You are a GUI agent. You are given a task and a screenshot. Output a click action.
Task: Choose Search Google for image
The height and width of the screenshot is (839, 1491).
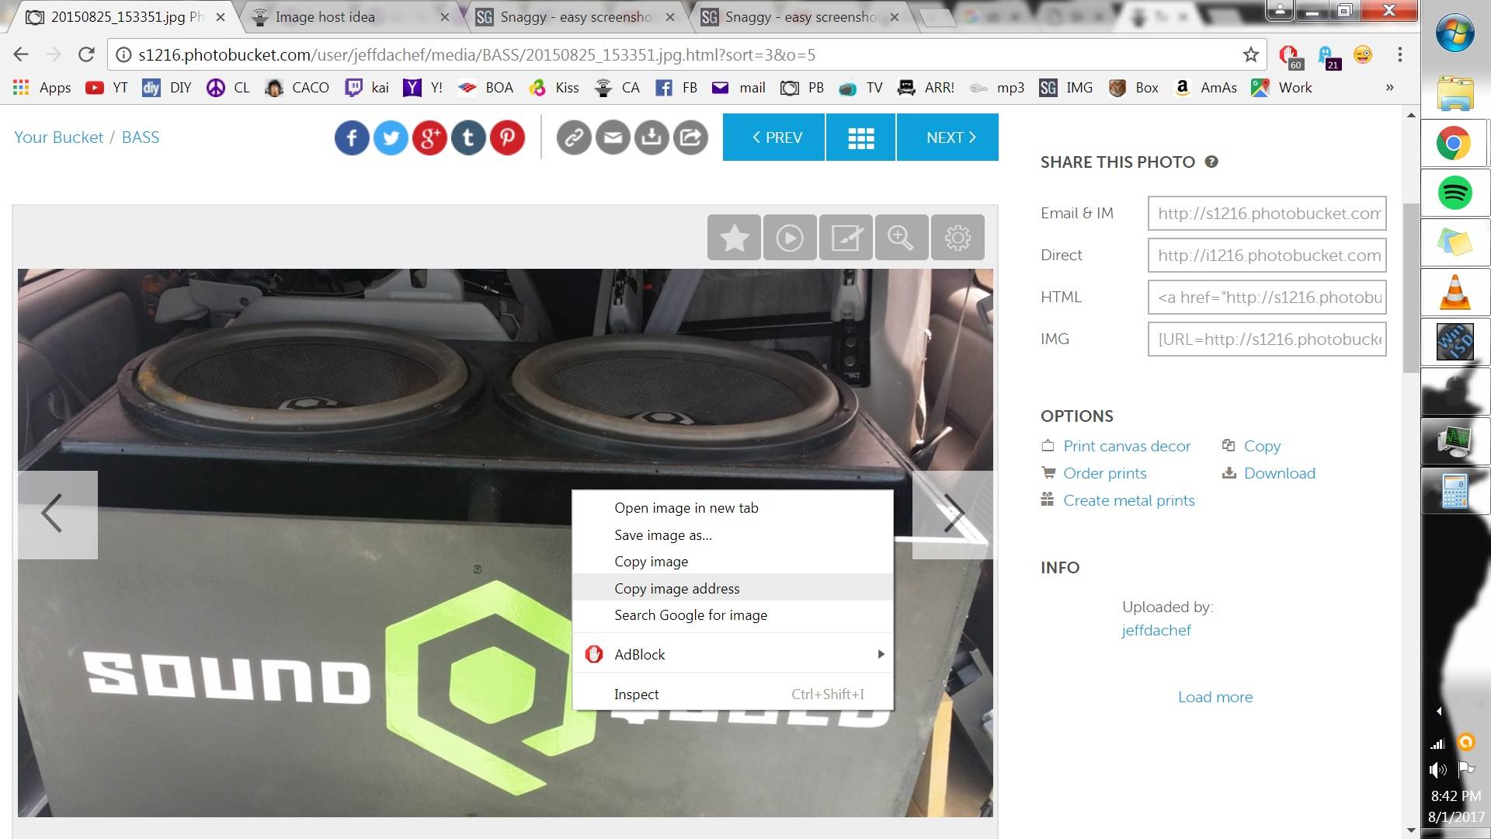click(732, 615)
